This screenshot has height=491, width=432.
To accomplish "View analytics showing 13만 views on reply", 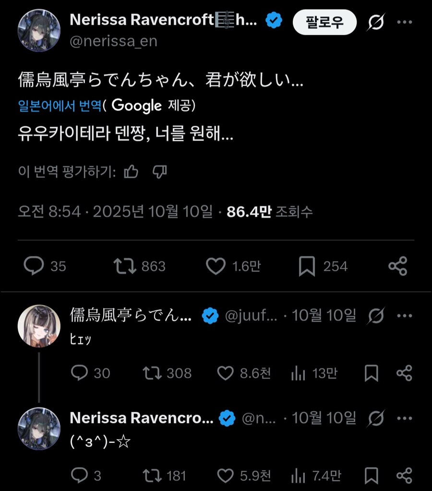I will 299,373.
